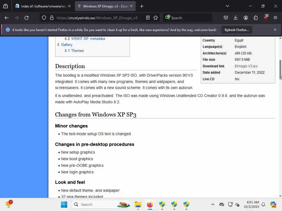Screen dimensions: 282x211
Task: Click the 'Look and feel' subheading
Action: point(70,182)
